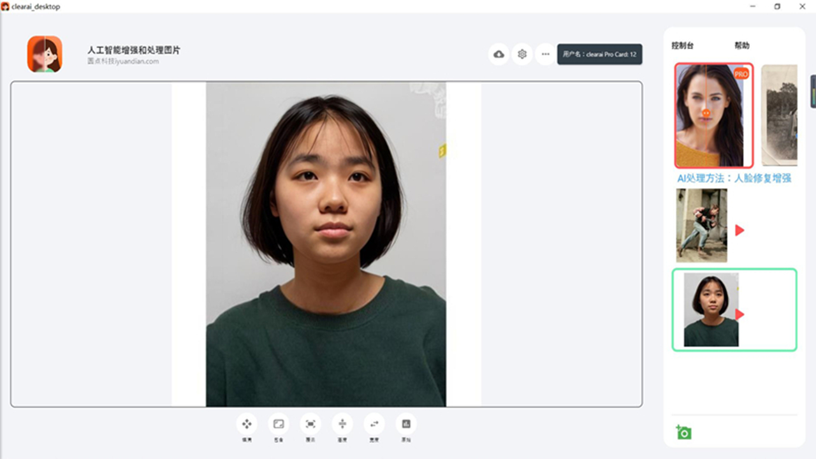Click the AI处理方法:人脸修复增强 label
The height and width of the screenshot is (459, 816).
click(734, 178)
